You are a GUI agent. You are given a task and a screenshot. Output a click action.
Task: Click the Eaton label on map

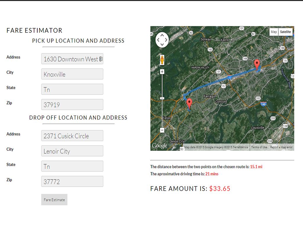(x=167, y=118)
